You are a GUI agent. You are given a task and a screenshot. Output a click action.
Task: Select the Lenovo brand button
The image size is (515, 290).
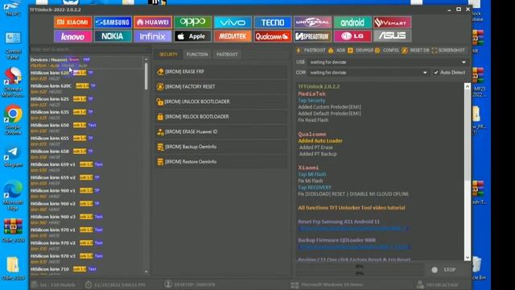click(x=72, y=36)
